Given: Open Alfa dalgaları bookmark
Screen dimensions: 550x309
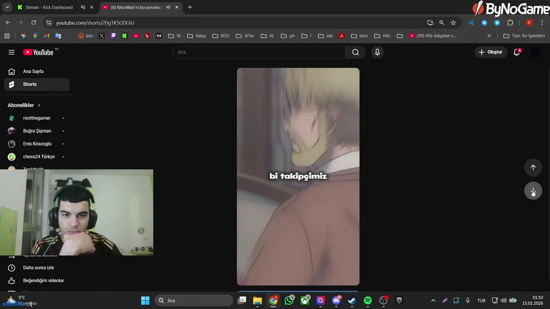Looking at the screenshot, I should pyautogui.click(x=433, y=36).
